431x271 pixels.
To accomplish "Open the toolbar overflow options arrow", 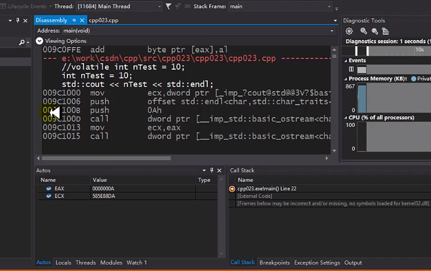I will (x=336, y=9).
